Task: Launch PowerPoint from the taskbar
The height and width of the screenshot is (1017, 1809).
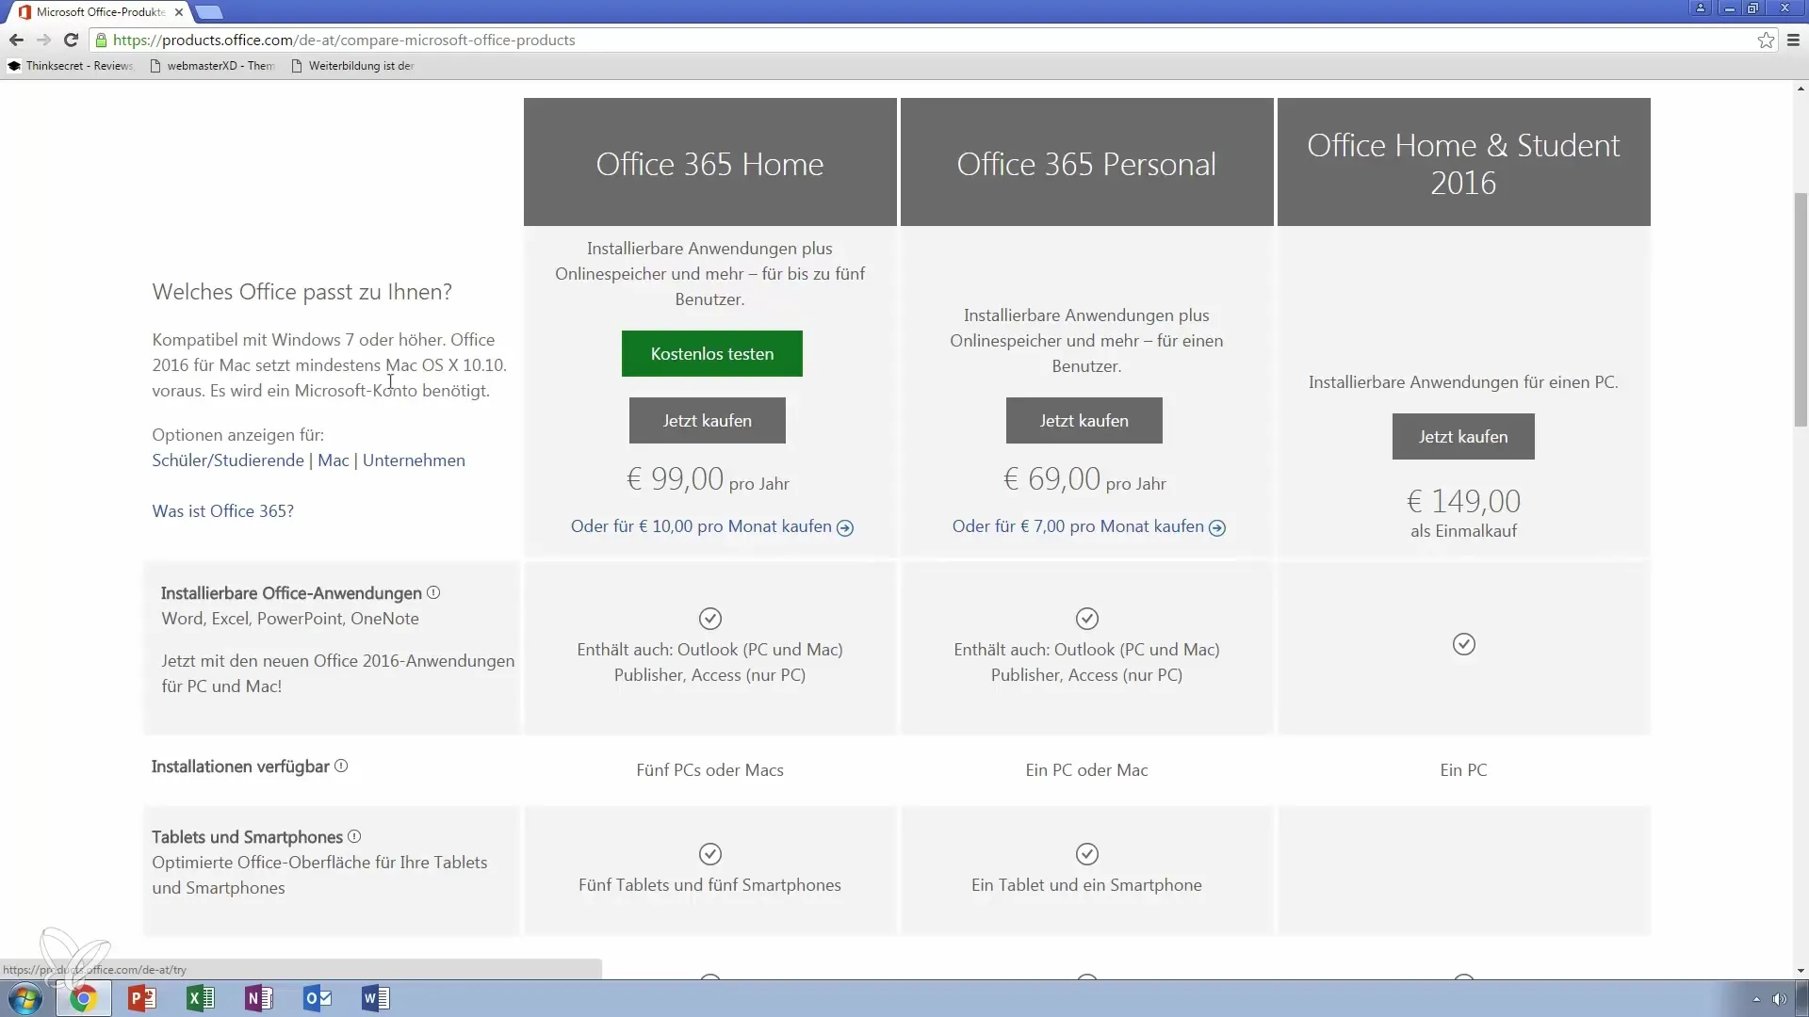Action: point(141,998)
